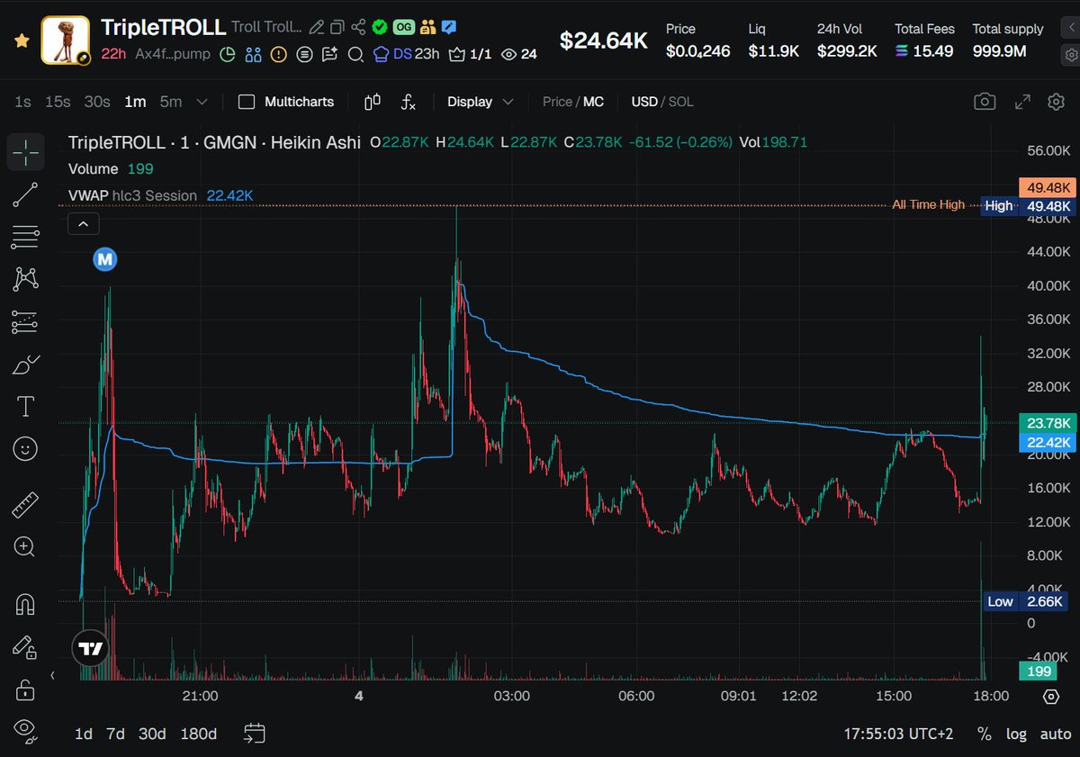
Task: Open the indicators fx menu
Action: 409,102
